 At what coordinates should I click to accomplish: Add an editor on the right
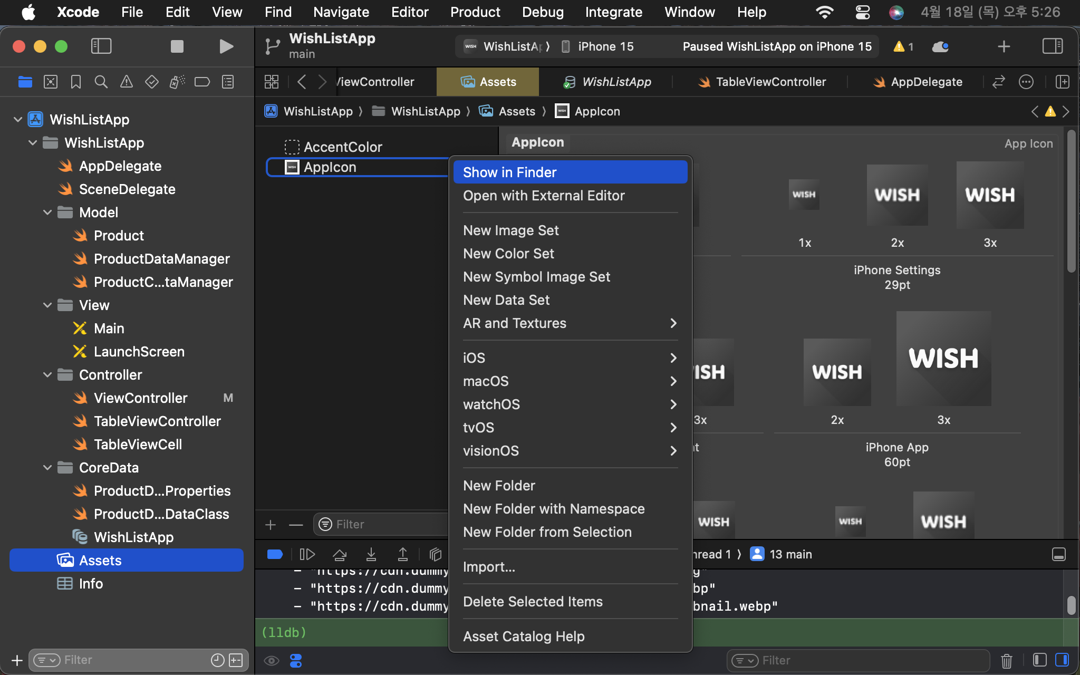pyautogui.click(x=1063, y=82)
